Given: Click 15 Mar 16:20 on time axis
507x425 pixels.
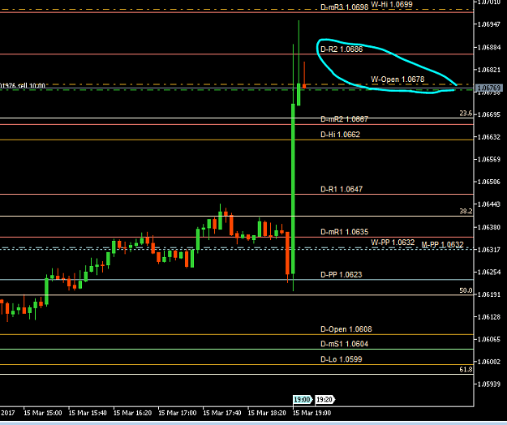Looking at the screenshot, I should click(132, 413).
